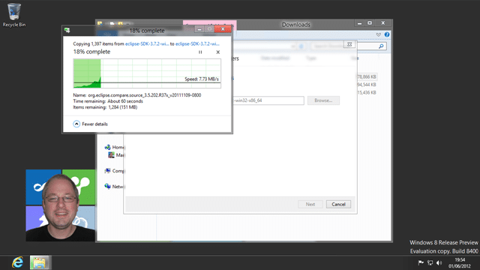
Task: Select the file sized 78,866 KB
Action: [367, 76]
